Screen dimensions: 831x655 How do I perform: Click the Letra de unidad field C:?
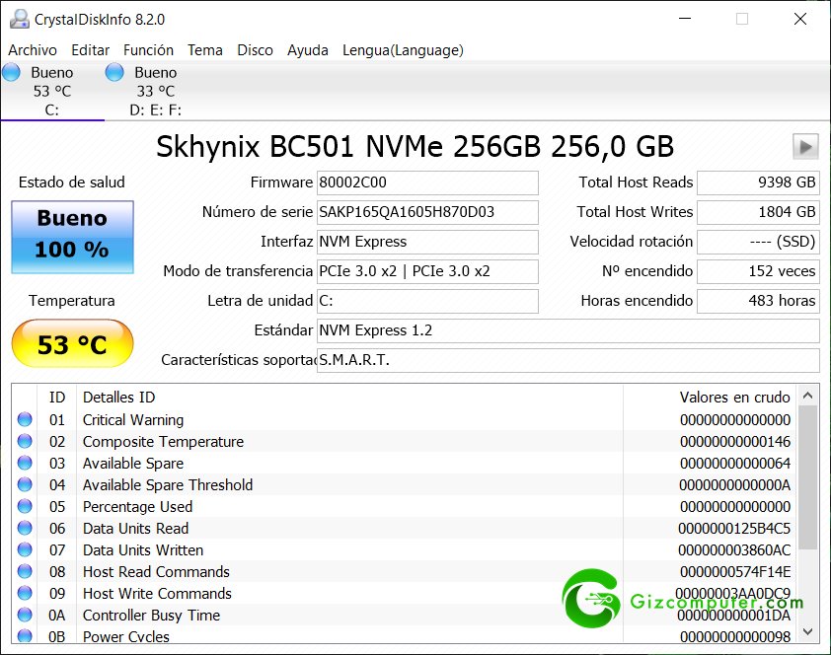[427, 301]
